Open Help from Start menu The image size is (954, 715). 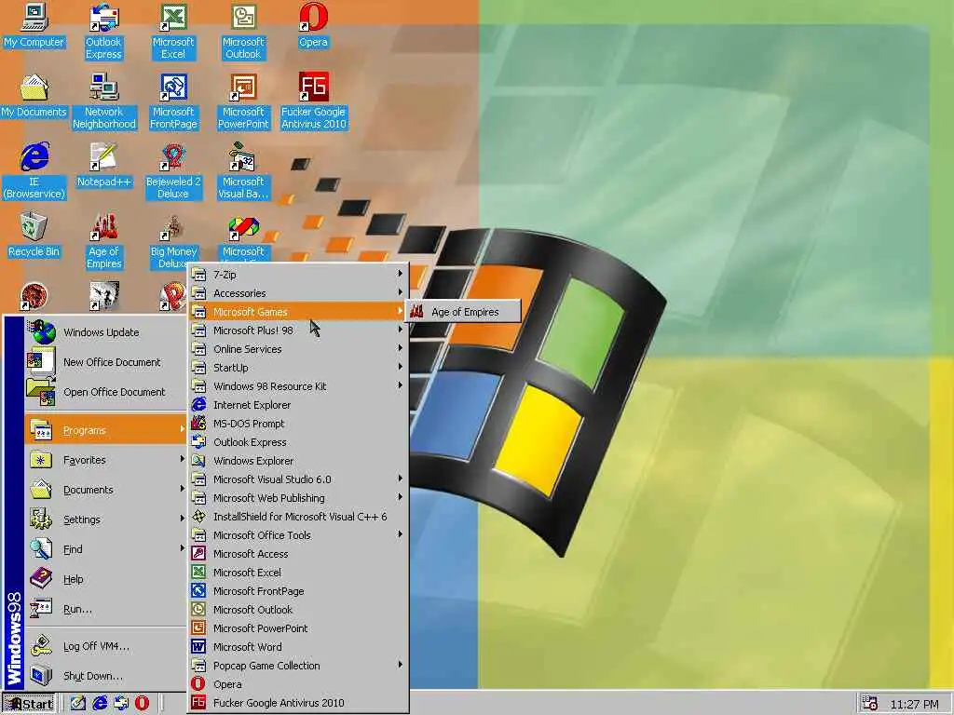pyautogui.click(x=106, y=579)
